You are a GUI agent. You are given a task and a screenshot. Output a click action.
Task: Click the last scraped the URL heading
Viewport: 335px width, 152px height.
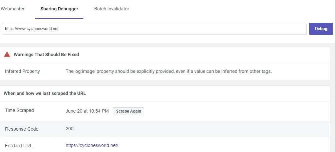point(45,94)
